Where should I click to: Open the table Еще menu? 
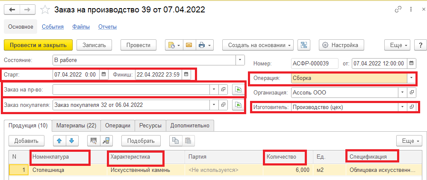point(409,141)
